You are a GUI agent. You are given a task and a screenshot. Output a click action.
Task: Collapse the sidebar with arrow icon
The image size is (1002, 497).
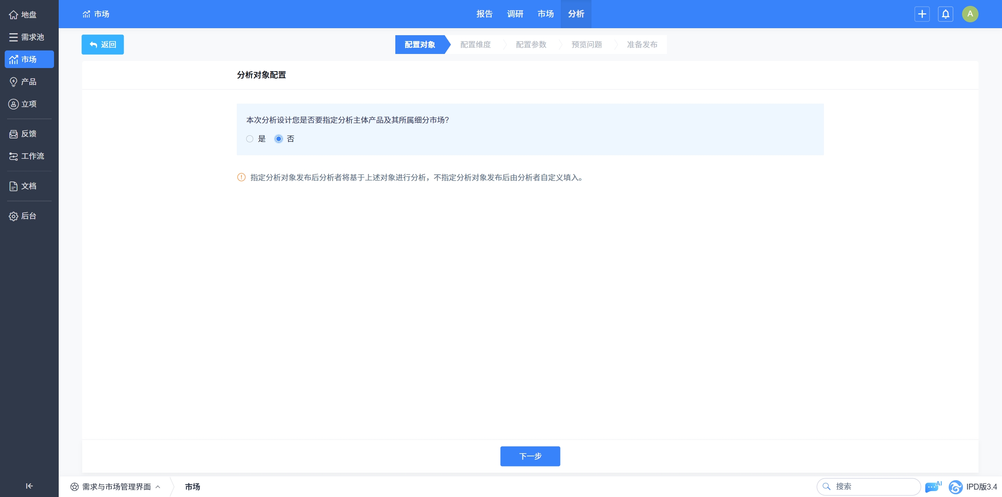pyautogui.click(x=29, y=486)
